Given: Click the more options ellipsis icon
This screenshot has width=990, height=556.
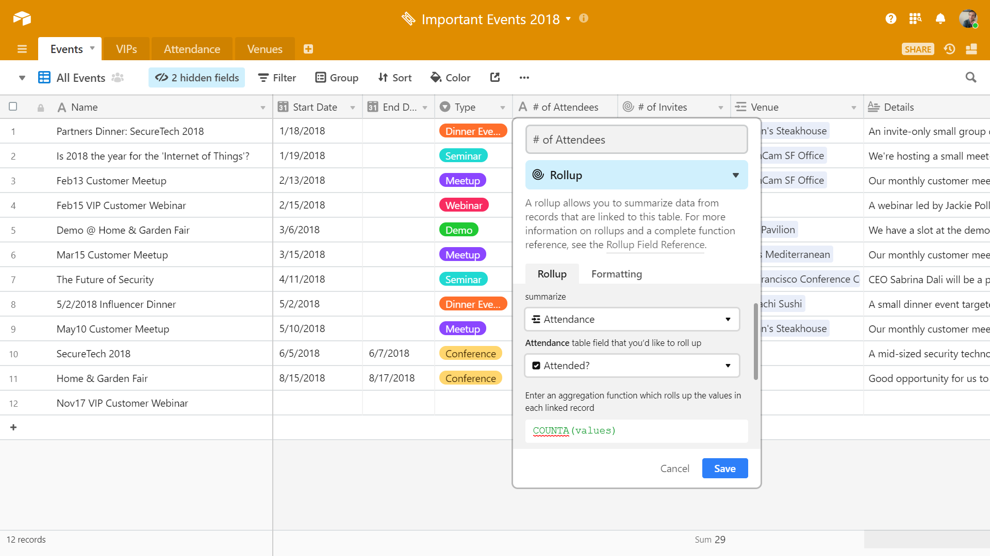Looking at the screenshot, I should [524, 78].
